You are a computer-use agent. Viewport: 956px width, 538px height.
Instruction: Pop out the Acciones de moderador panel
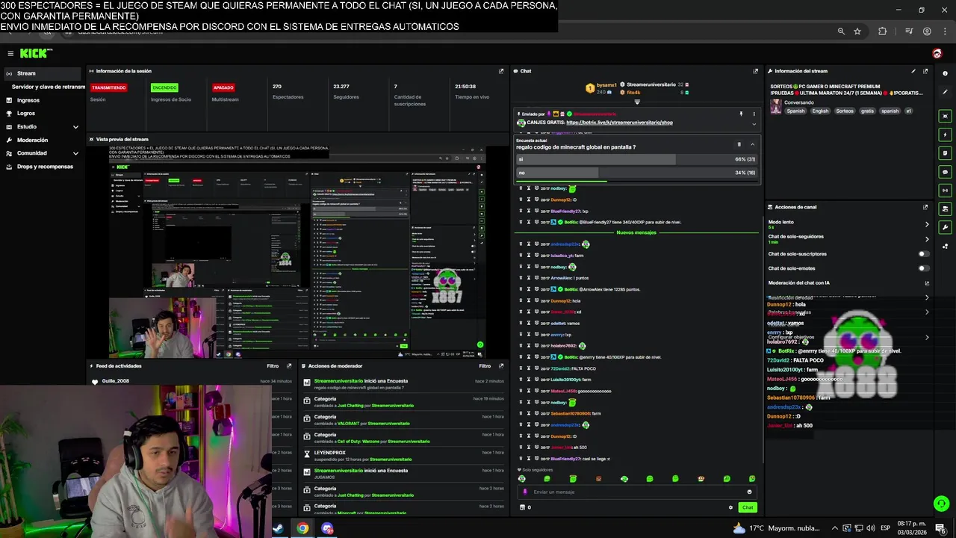click(x=501, y=366)
